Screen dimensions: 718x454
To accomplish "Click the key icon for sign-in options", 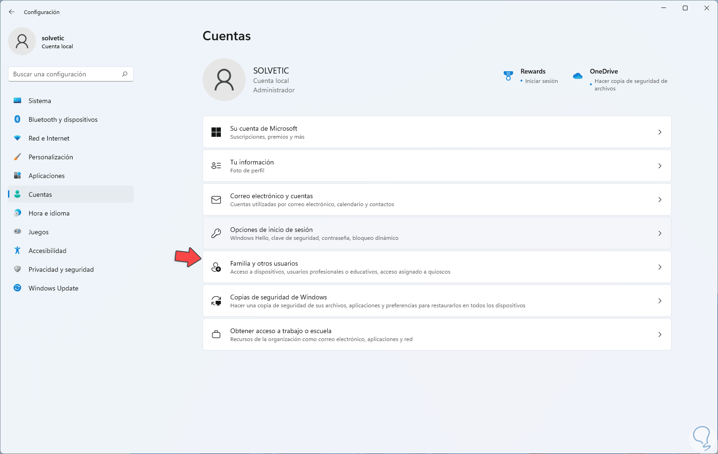I will [x=216, y=233].
